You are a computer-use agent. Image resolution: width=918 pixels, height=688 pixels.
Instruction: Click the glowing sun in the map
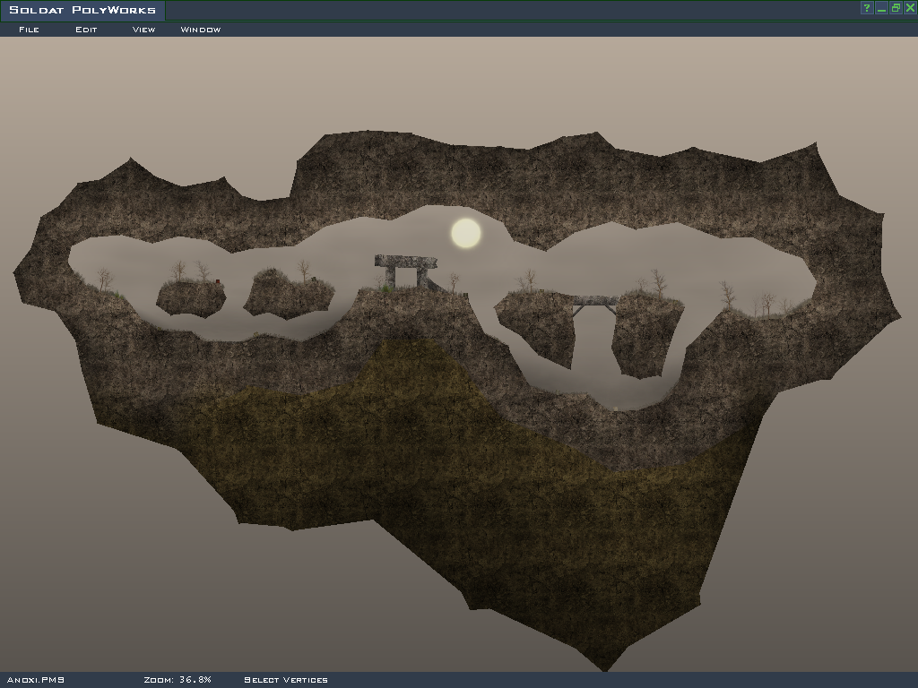click(x=465, y=233)
